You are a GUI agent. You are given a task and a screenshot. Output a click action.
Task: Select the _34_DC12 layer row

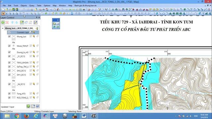coord(23,84)
